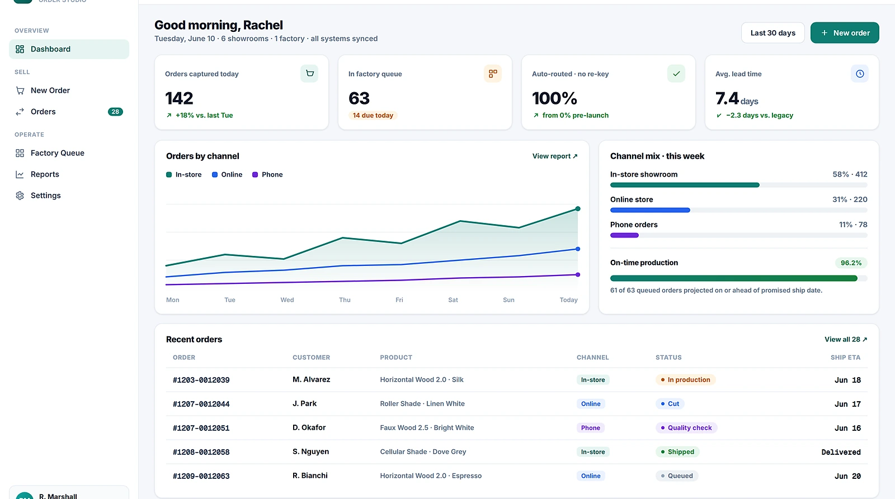The image size is (895, 499).
Task: Click the Cut status badge
Action: [x=670, y=404]
